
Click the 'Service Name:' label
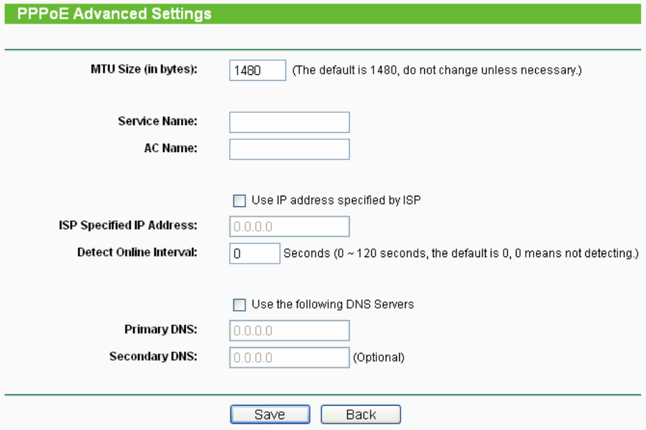(x=157, y=121)
